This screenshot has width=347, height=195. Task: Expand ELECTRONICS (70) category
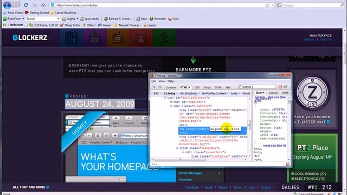tap(293, 179)
